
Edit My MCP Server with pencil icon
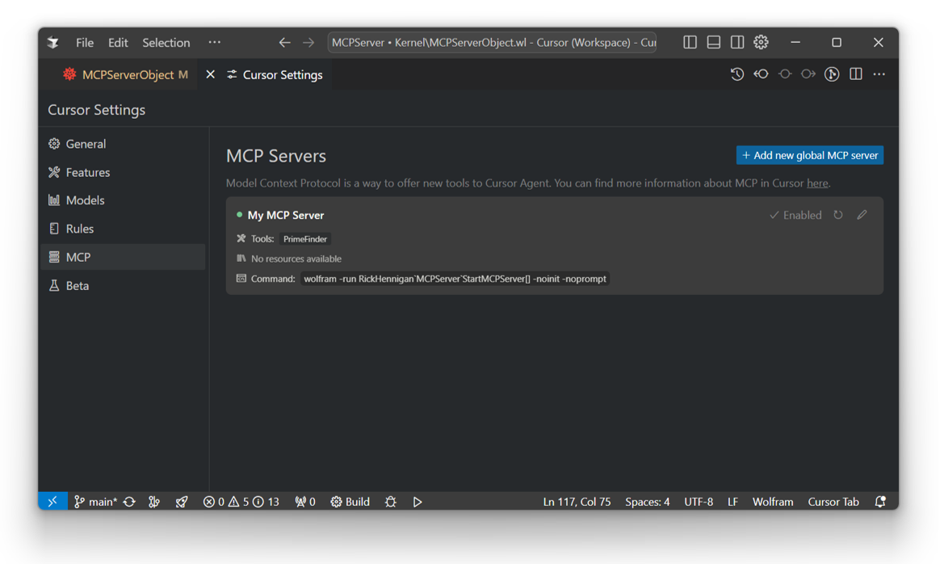pyautogui.click(x=862, y=215)
